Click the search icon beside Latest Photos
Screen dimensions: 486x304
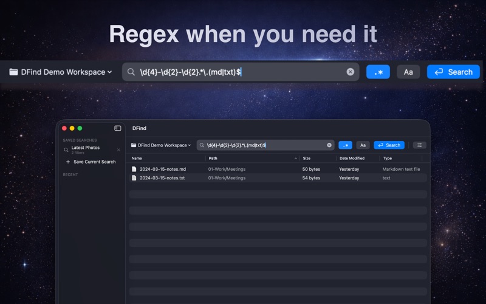tap(66, 150)
